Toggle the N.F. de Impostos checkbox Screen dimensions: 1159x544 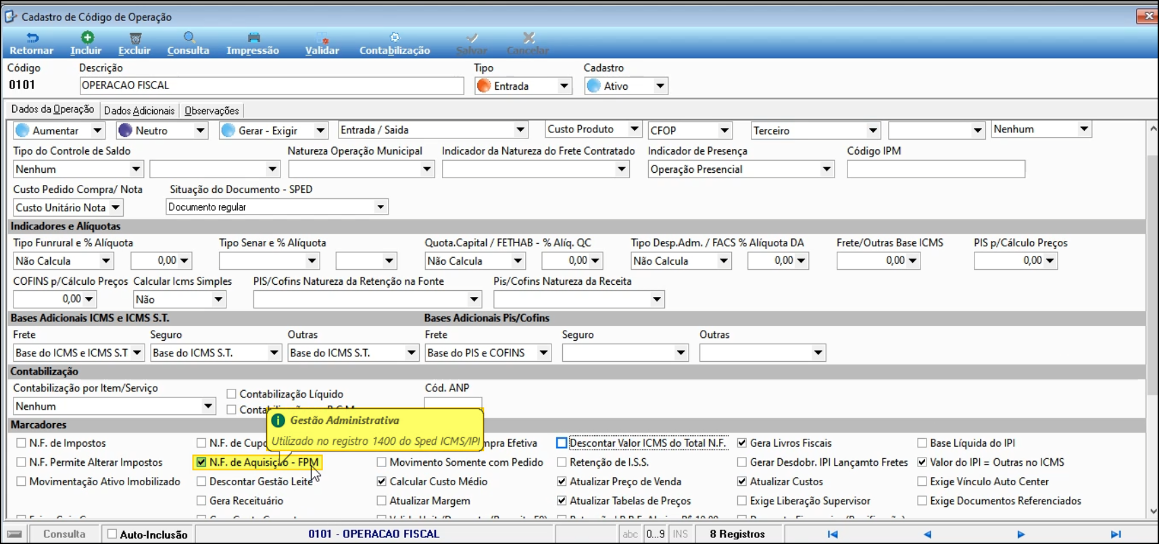coord(22,443)
